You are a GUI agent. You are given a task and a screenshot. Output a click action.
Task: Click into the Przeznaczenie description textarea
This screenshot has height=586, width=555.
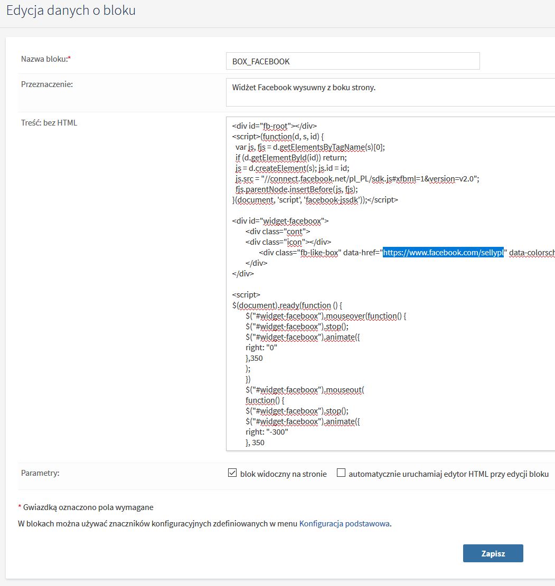coord(391,93)
